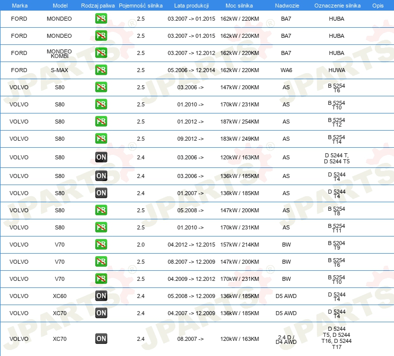
Task: Click the 04.2007 -> 12.2009 years cell
Action: click(x=191, y=313)
